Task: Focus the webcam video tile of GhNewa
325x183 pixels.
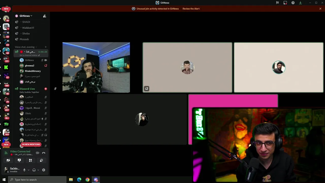Action: tap(96, 67)
